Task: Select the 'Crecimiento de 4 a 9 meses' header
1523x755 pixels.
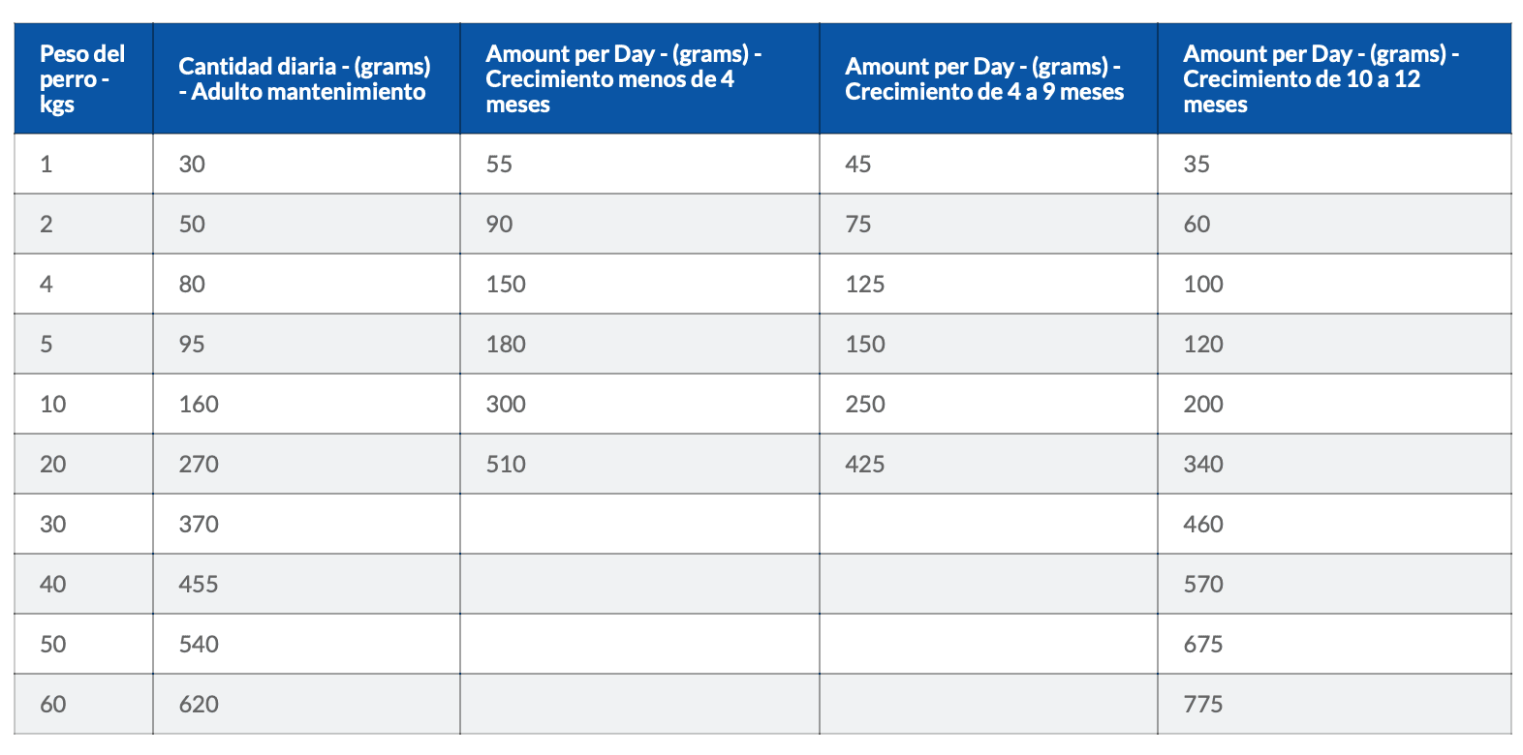Action: tap(988, 78)
